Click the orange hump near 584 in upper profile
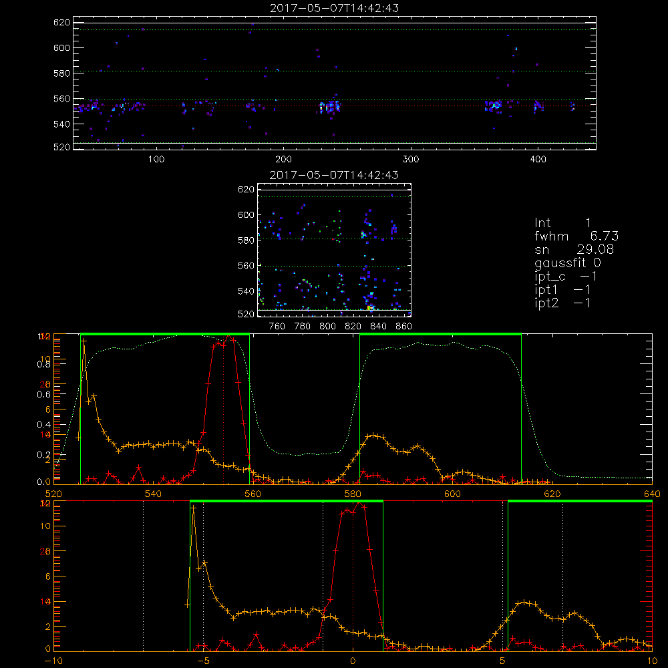This screenshot has width=668, height=668. pos(373,436)
